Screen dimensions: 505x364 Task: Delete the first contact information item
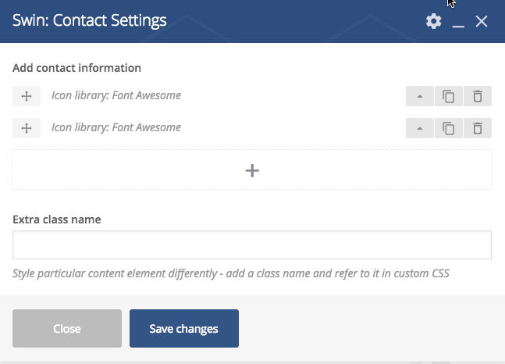pyautogui.click(x=478, y=96)
